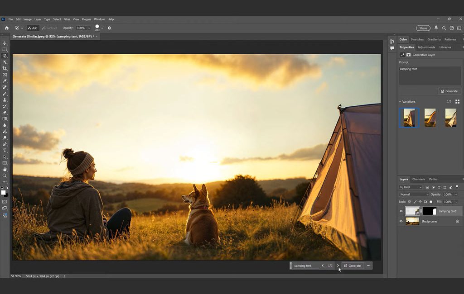Click the Home icon in options bar
The width and height of the screenshot is (464, 294).
point(6,28)
